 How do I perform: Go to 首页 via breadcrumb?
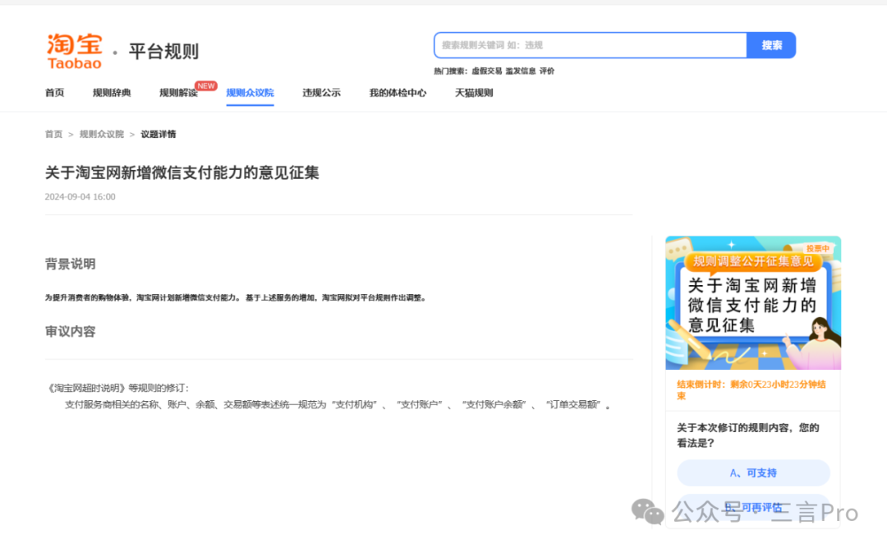pos(53,134)
